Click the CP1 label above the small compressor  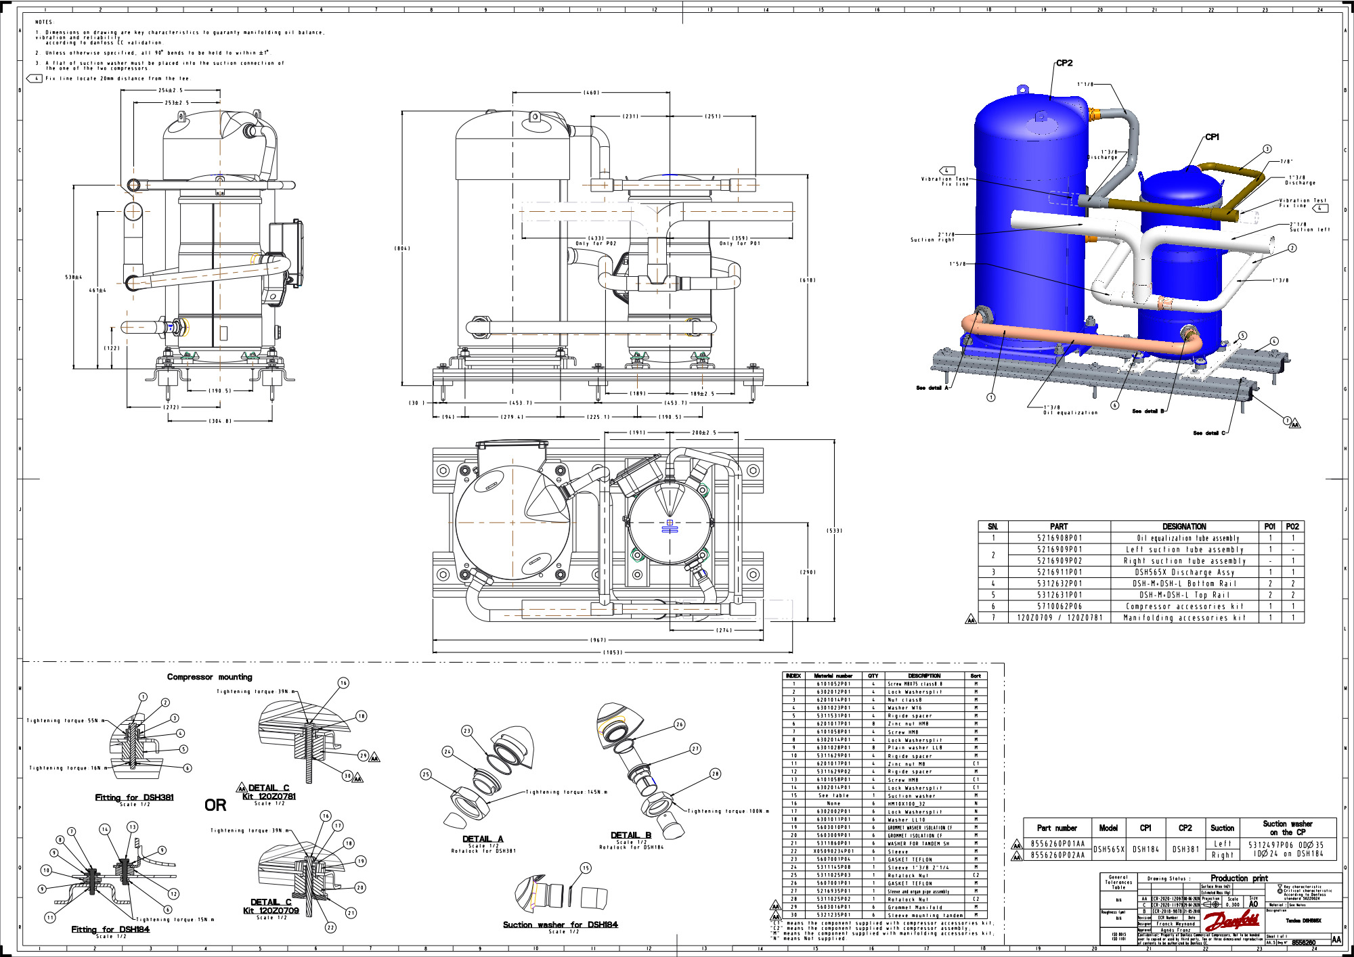pyautogui.click(x=1212, y=137)
